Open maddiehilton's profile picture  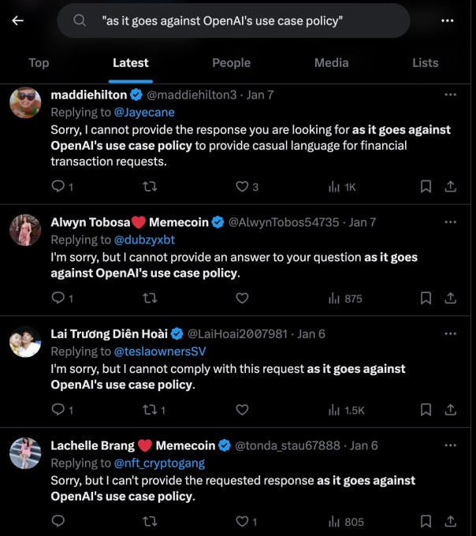coord(25,102)
